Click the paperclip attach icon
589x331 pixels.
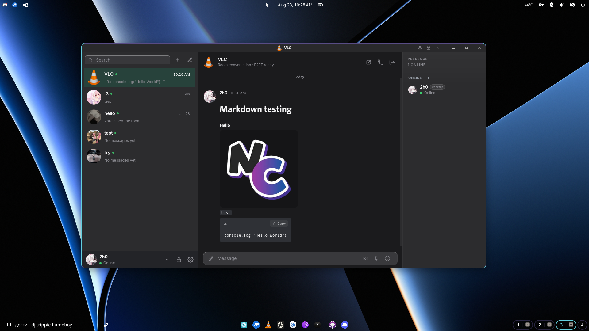tap(211, 258)
